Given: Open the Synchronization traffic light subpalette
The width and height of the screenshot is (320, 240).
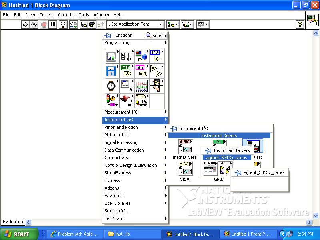Looking at the screenshot, I should 112,101.
